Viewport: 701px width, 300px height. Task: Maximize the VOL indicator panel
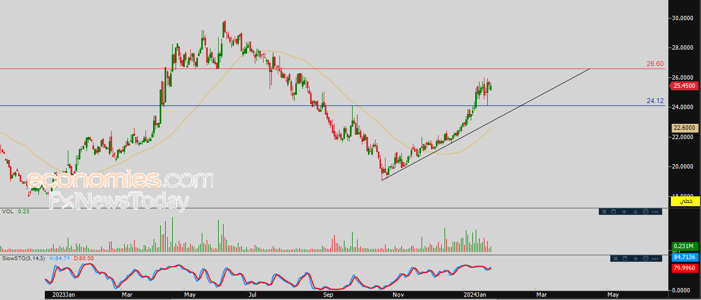pyautogui.click(x=614, y=212)
